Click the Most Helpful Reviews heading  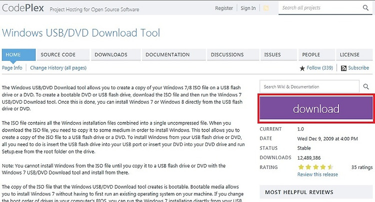[x=299, y=192]
